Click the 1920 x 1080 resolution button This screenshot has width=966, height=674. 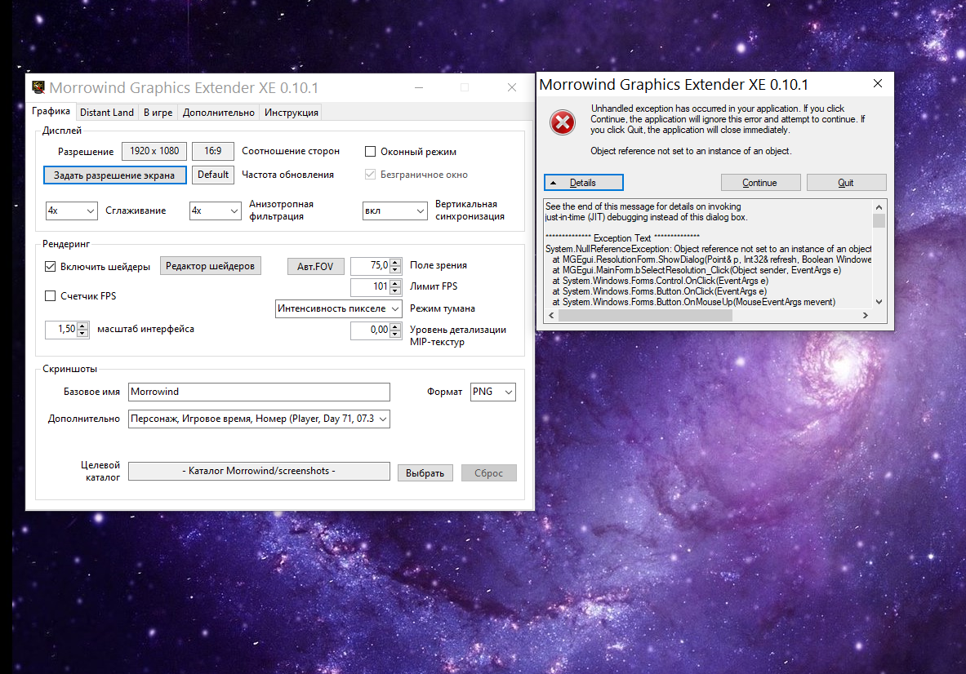coord(154,151)
